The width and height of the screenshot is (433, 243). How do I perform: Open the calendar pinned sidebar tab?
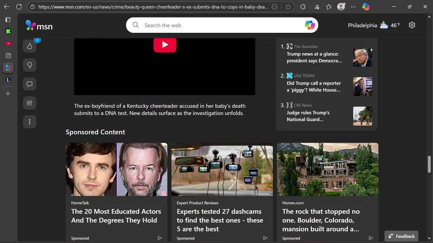pos(8,55)
